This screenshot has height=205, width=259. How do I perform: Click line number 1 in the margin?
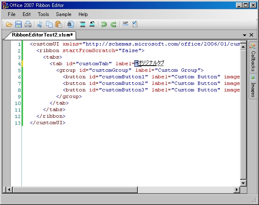[x=19, y=44]
